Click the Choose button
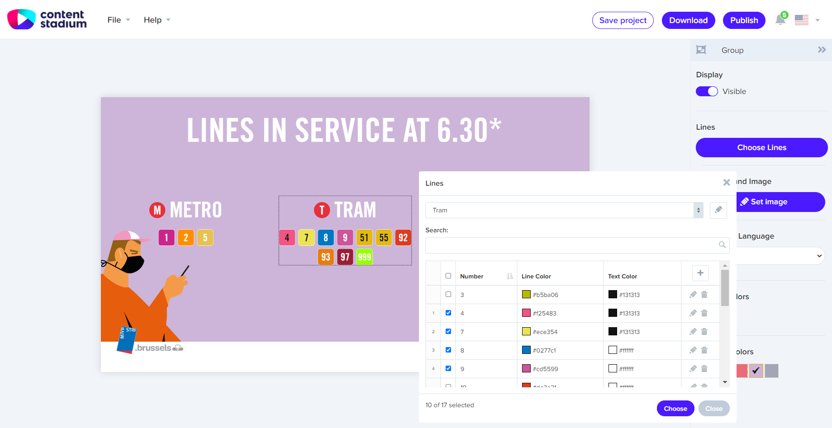The image size is (832, 428). (675, 409)
